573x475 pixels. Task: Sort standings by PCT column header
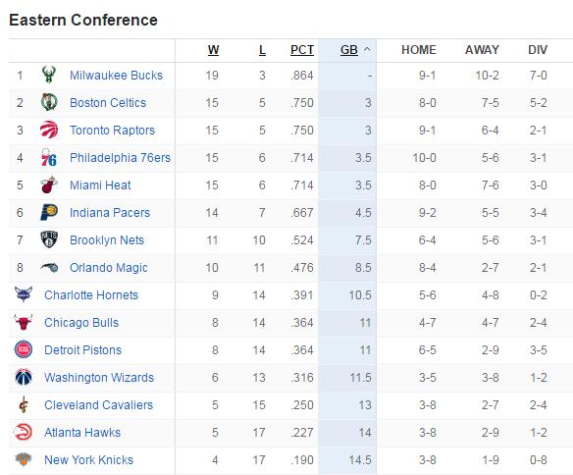tap(302, 50)
